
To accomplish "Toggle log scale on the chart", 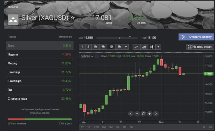I will coord(210,127).
